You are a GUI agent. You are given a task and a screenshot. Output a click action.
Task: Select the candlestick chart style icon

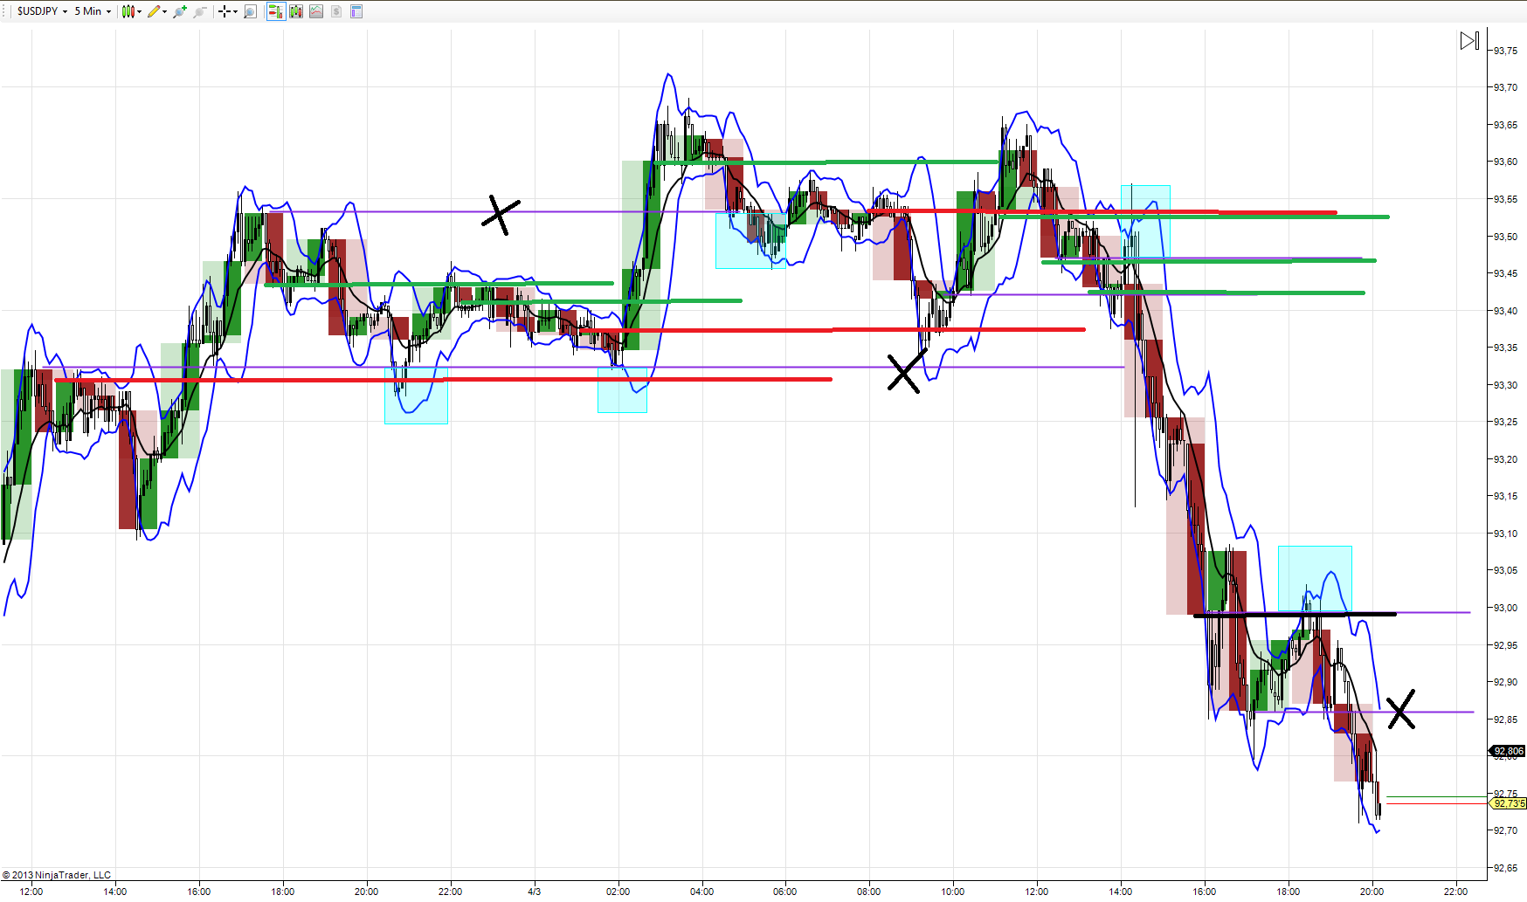pos(128,11)
